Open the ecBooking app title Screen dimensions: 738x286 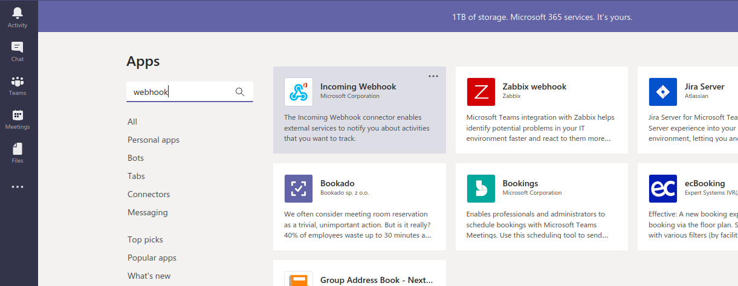point(705,183)
